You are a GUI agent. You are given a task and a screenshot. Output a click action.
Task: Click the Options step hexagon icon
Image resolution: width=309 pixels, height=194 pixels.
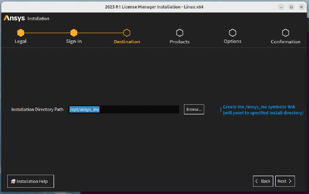[233, 33]
